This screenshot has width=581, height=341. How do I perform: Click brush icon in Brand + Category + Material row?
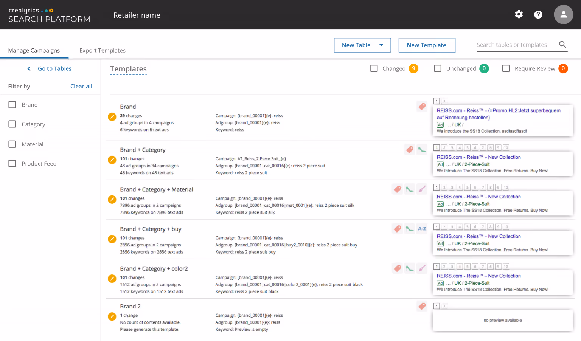[x=422, y=189]
